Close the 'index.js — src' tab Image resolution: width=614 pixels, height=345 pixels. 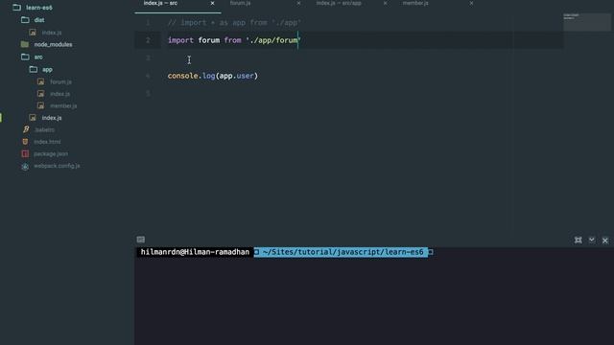click(212, 3)
